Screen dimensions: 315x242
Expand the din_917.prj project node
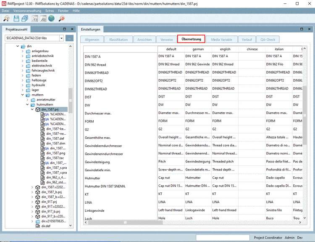pyautogui.click(x=33, y=202)
